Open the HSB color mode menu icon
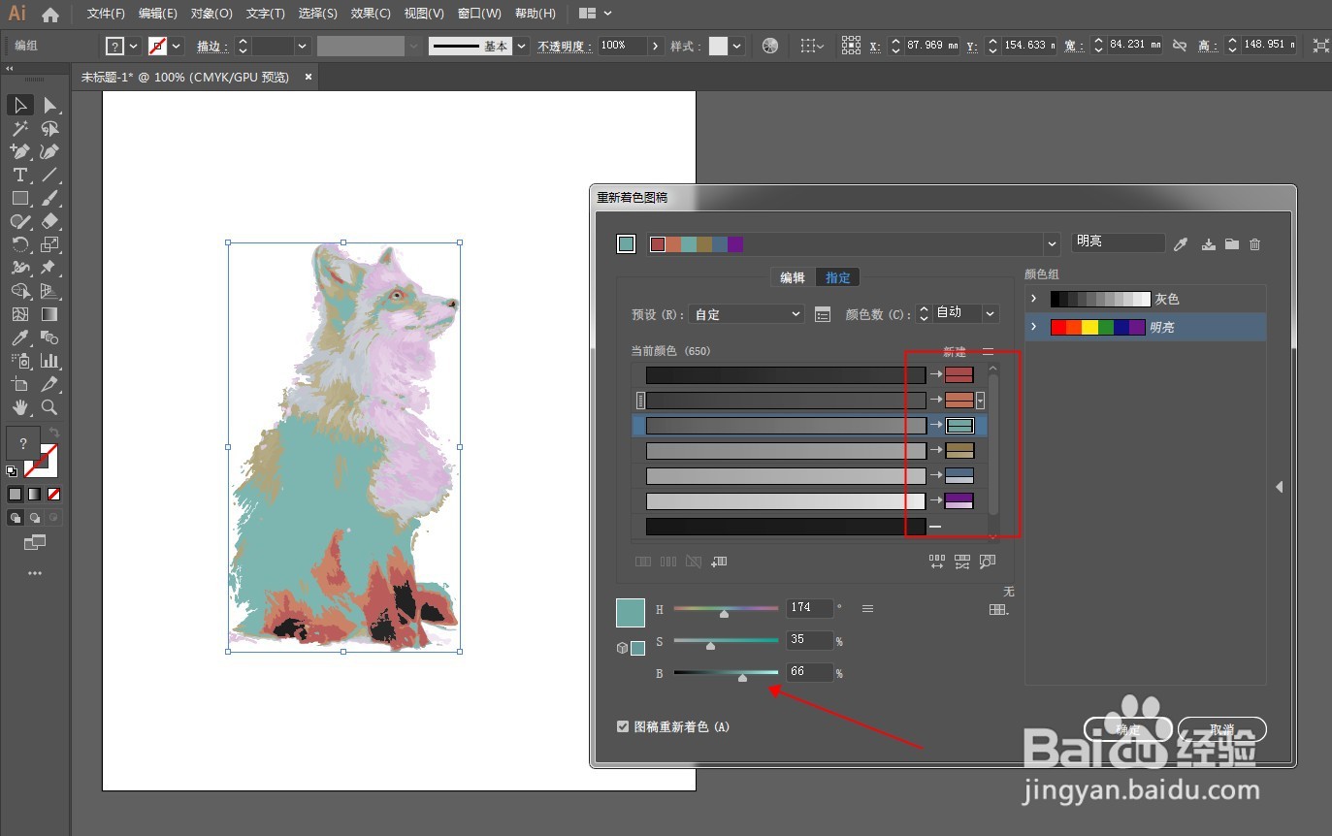 (868, 609)
